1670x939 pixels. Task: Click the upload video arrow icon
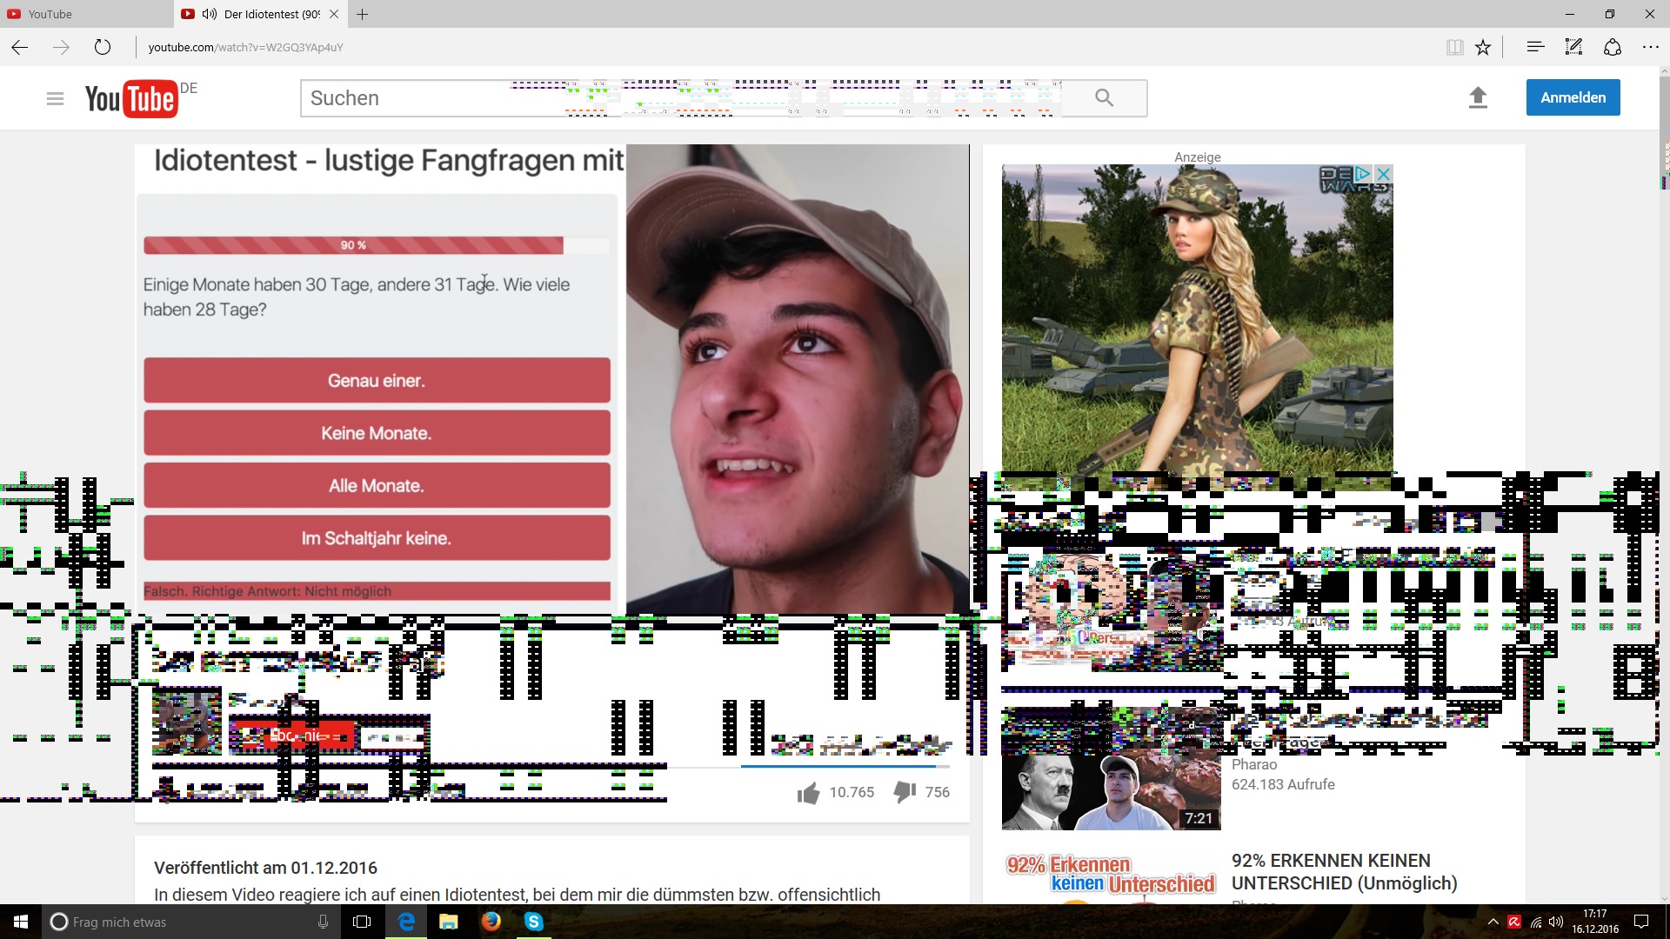click(1478, 97)
